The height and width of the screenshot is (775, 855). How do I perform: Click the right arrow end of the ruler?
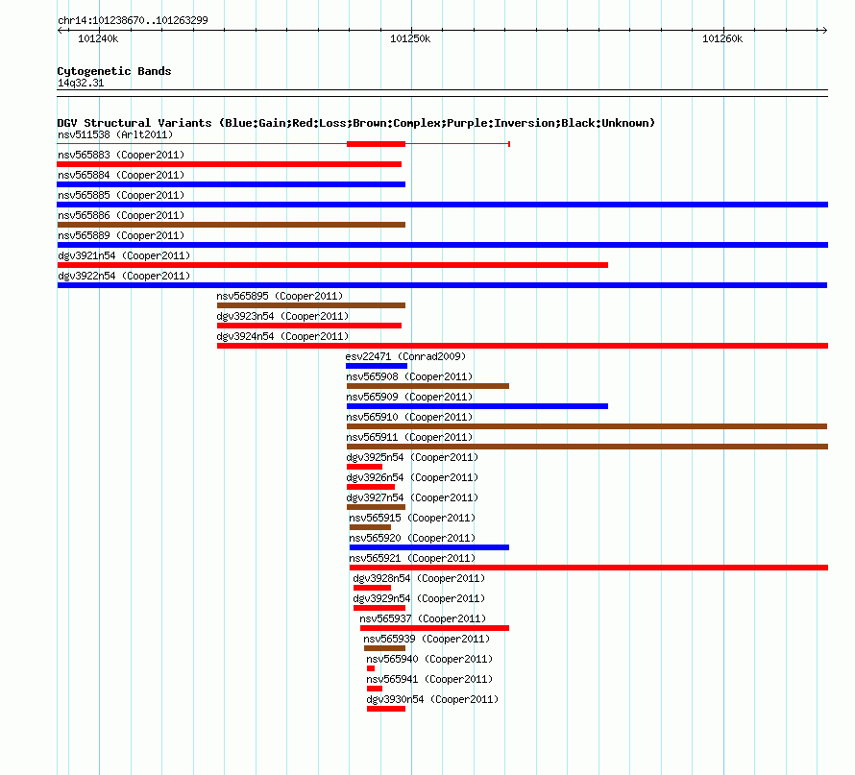pos(824,31)
